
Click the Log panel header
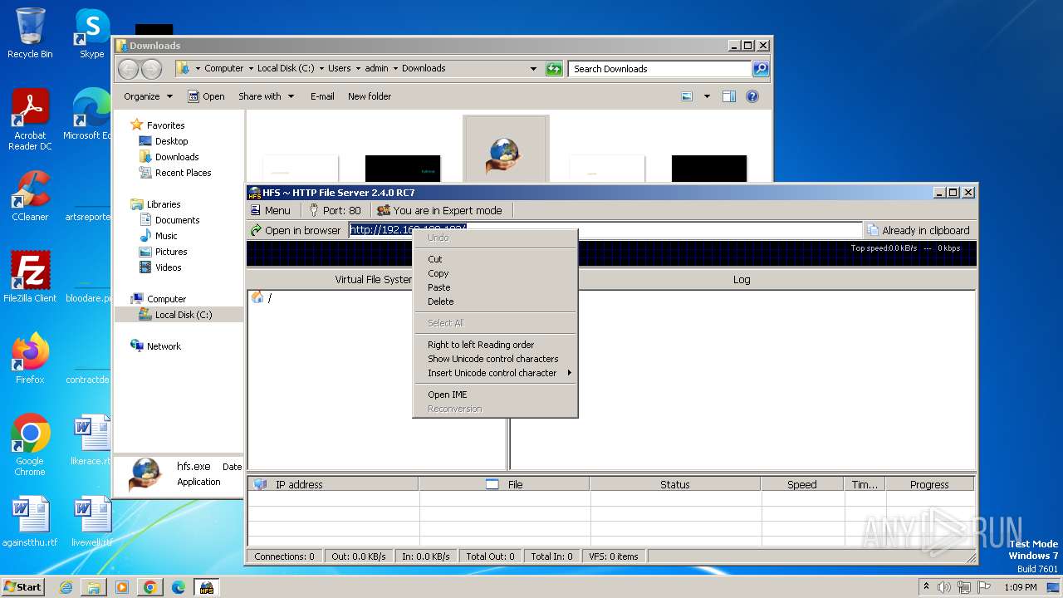[742, 279]
